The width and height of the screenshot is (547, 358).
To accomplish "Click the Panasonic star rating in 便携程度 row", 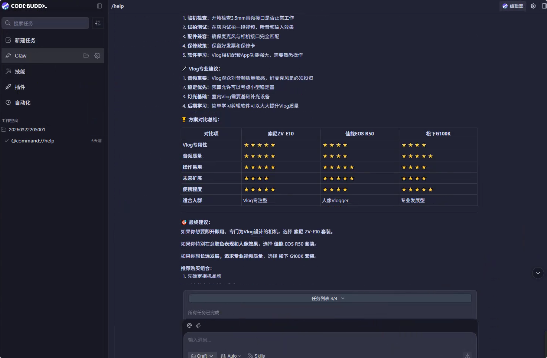I will [417, 190].
